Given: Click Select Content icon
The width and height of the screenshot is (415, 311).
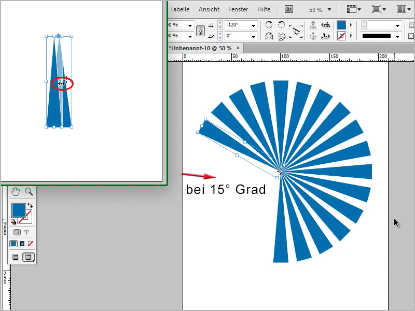Looking at the screenshot, I should point(313,36).
